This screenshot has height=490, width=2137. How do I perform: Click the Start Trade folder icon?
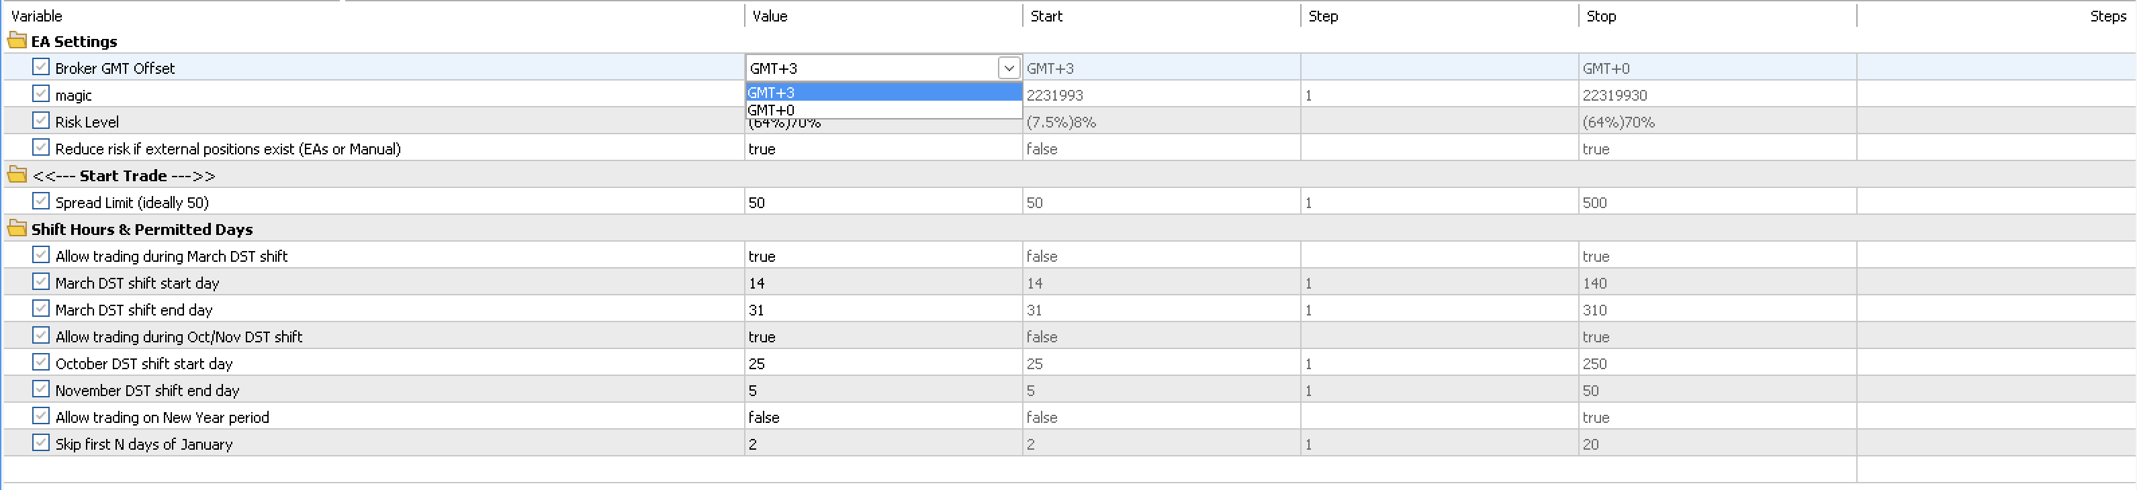[17, 174]
